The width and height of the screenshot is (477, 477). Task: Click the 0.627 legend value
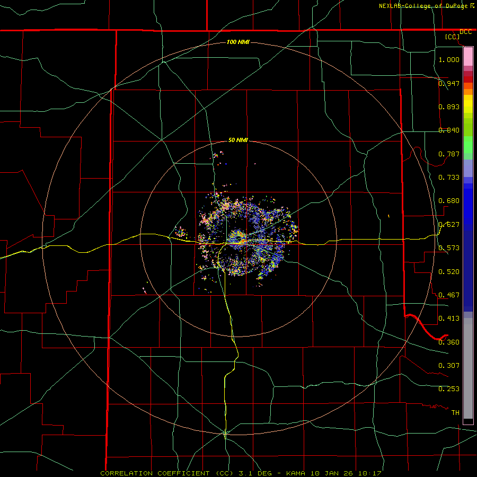pos(449,225)
